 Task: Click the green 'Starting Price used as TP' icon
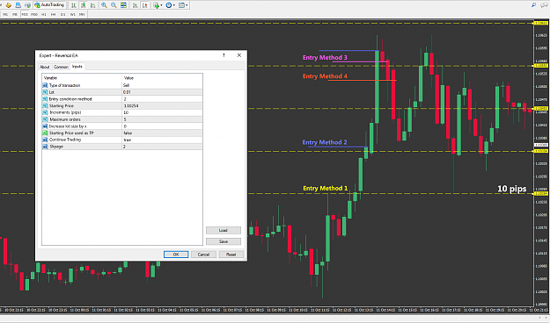pos(45,133)
